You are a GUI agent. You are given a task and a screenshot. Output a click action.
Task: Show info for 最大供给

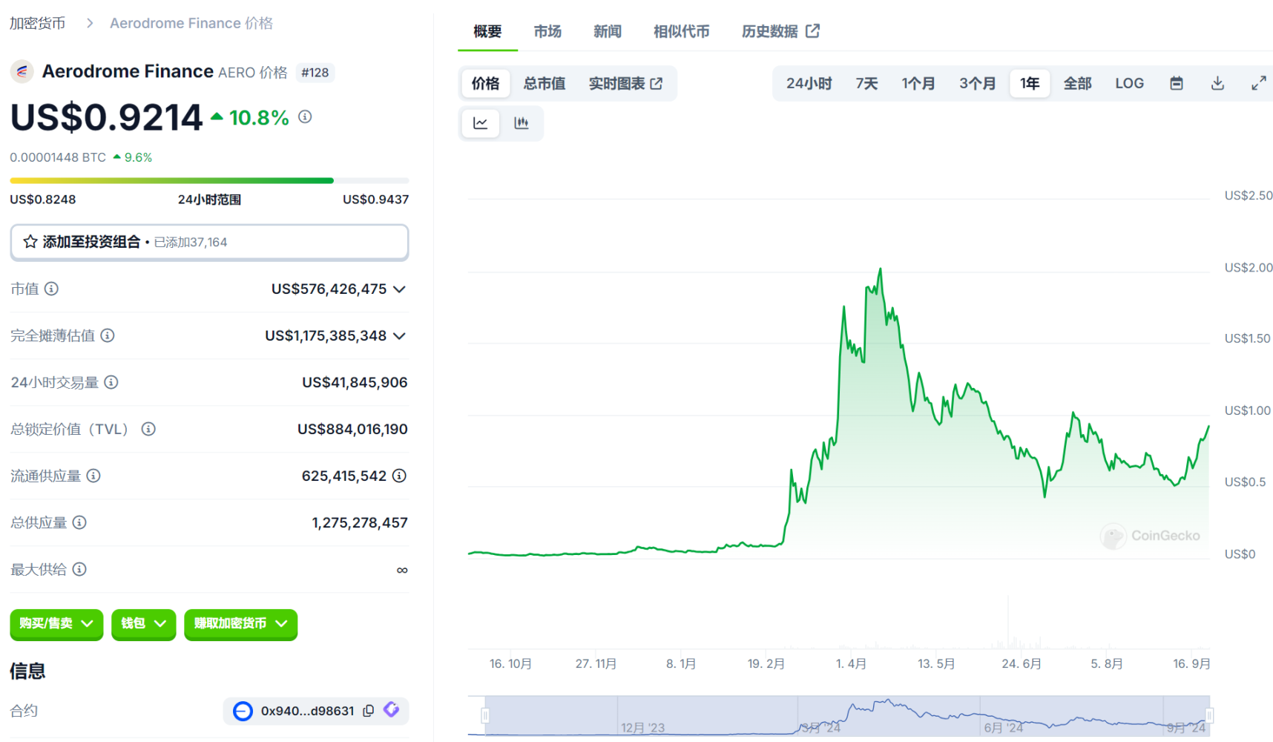(79, 569)
